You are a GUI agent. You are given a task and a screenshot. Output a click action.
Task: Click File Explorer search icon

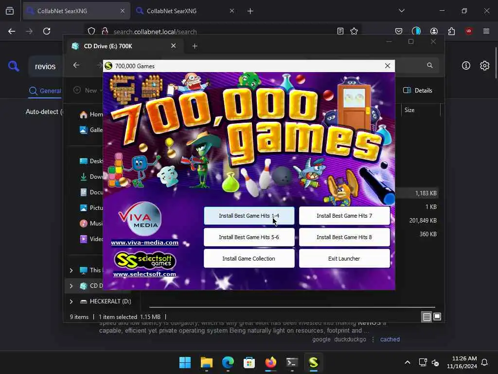click(x=430, y=65)
